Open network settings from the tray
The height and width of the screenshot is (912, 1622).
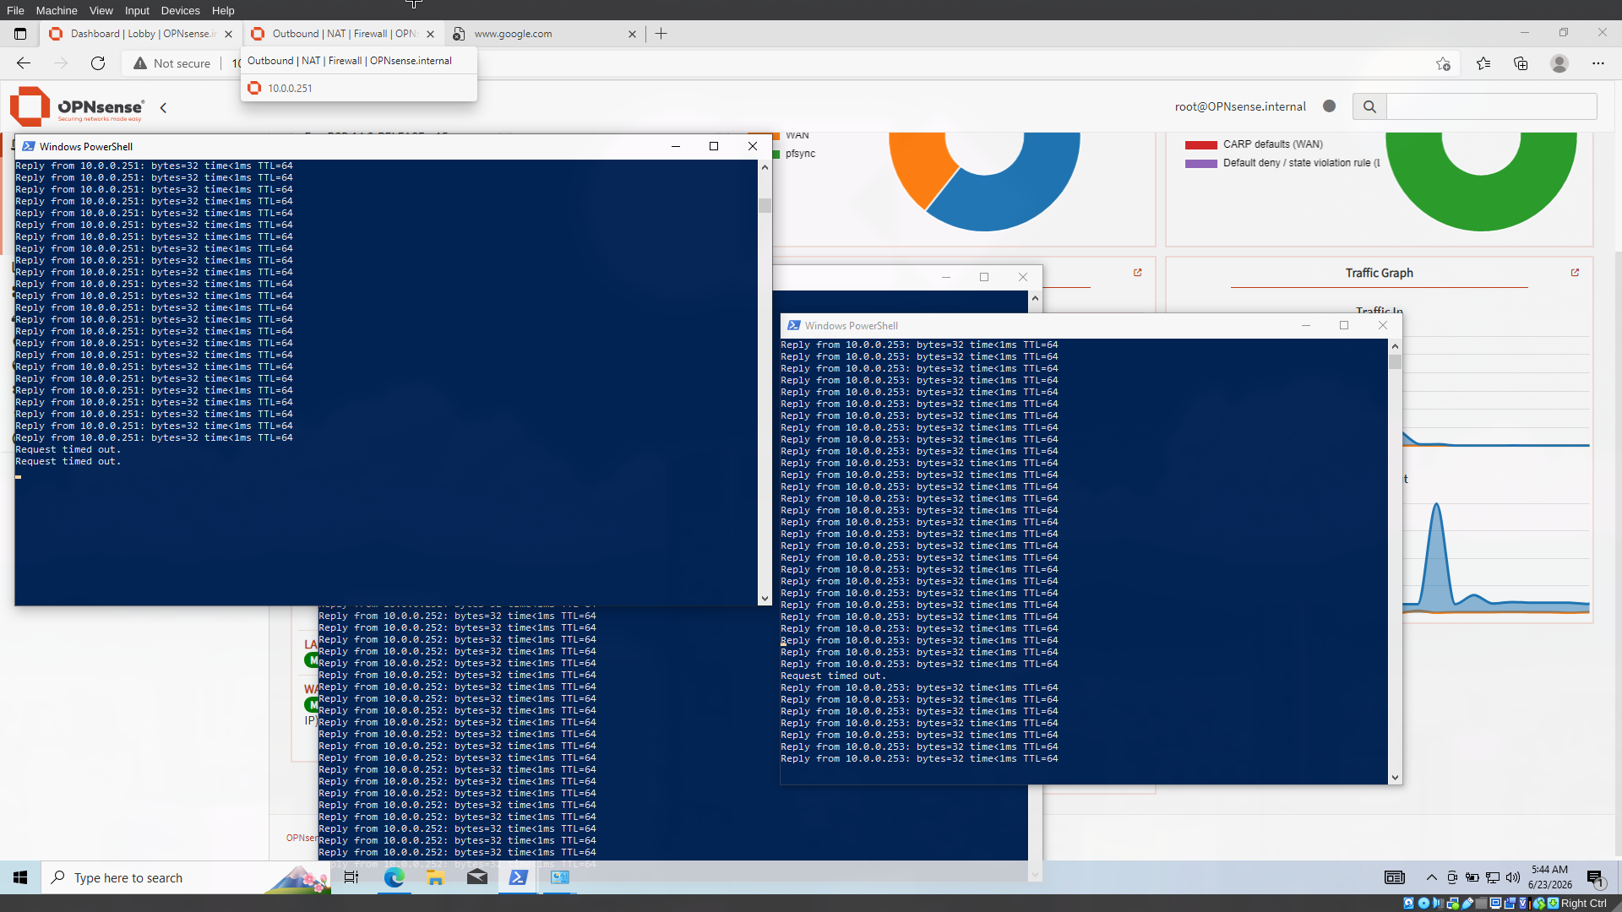tap(1493, 878)
